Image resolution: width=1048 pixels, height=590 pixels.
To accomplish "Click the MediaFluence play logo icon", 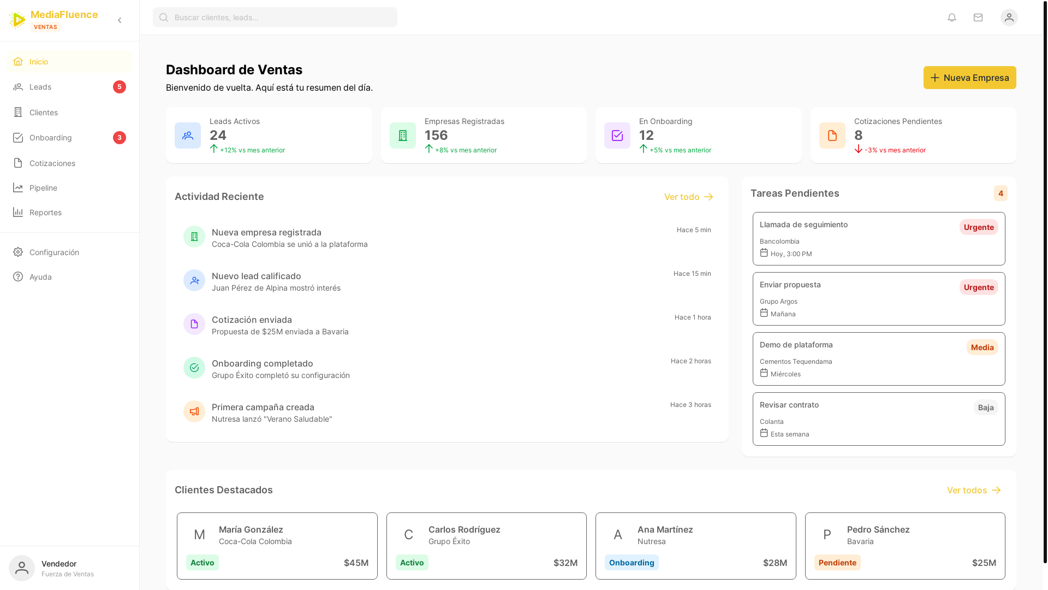I will point(17,20).
